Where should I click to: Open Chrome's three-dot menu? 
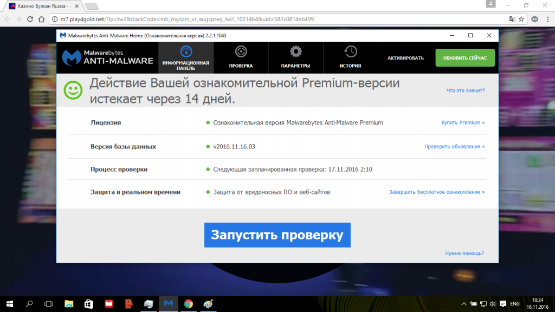pyautogui.click(x=547, y=19)
